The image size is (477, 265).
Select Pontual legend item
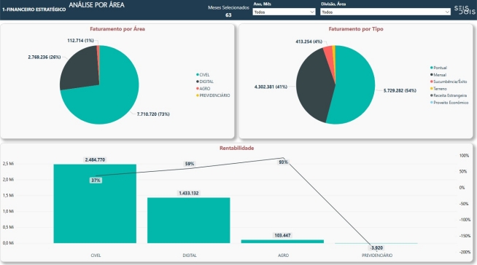coord(438,68)
